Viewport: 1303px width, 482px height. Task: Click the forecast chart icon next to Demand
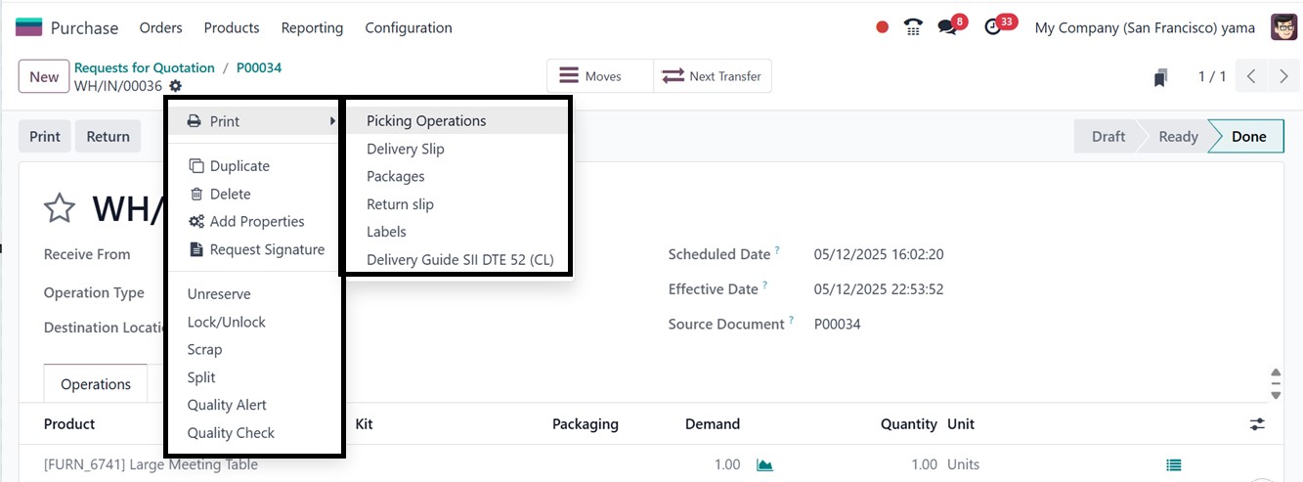[x=764, y=465]
